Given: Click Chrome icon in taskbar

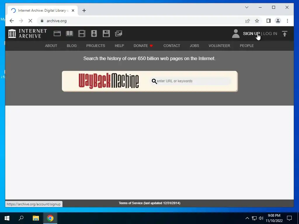Looking at the screenshot, I should tap(50, 218).
